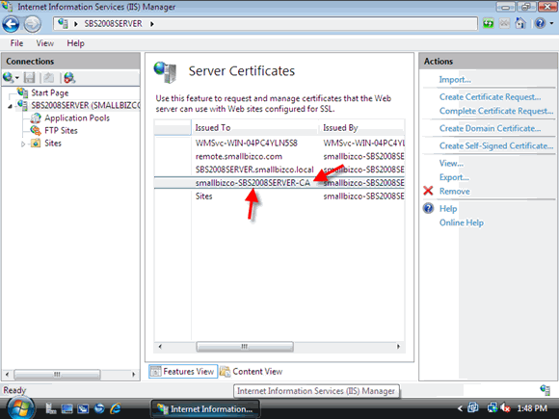Screen dimensions: 559x419
Task: Click the green Refresh Page icon
Action: tap(488, 23)
